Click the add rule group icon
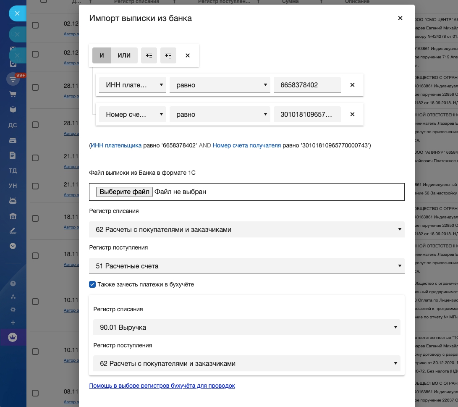This screenshot has height=407, width=458. pyautogui.click(x=168, y=55)
